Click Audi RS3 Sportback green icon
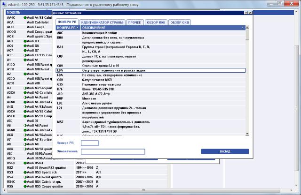Screen dimensions: 301x195 coord(25,172)
